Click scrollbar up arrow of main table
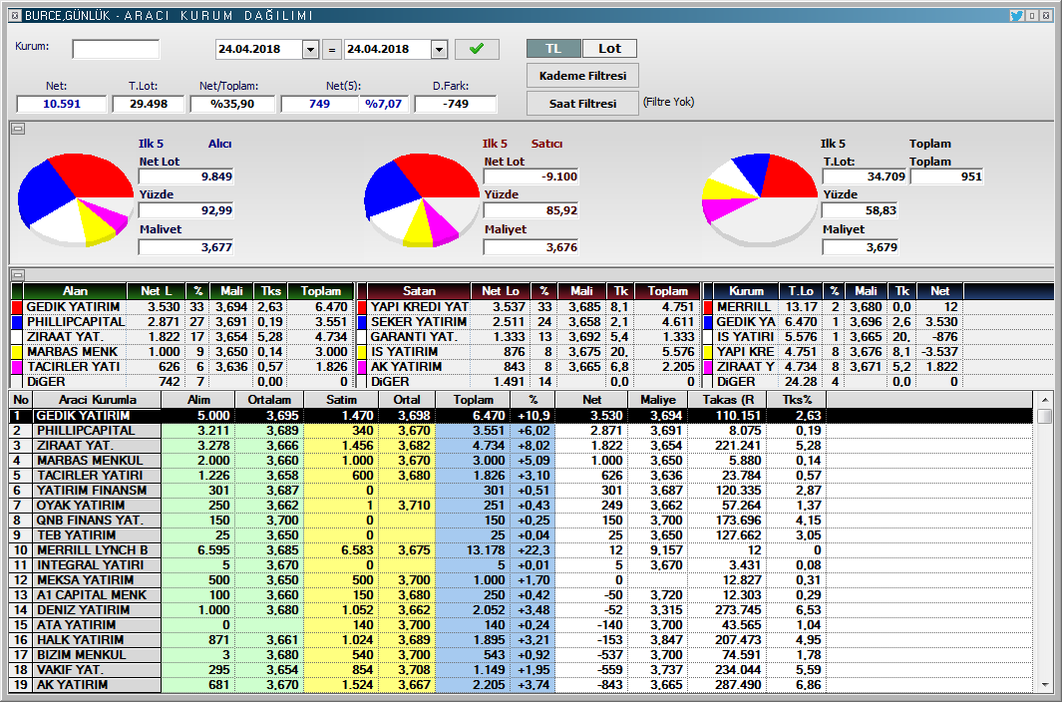The image size is (1062, 702). (1044, 400)
